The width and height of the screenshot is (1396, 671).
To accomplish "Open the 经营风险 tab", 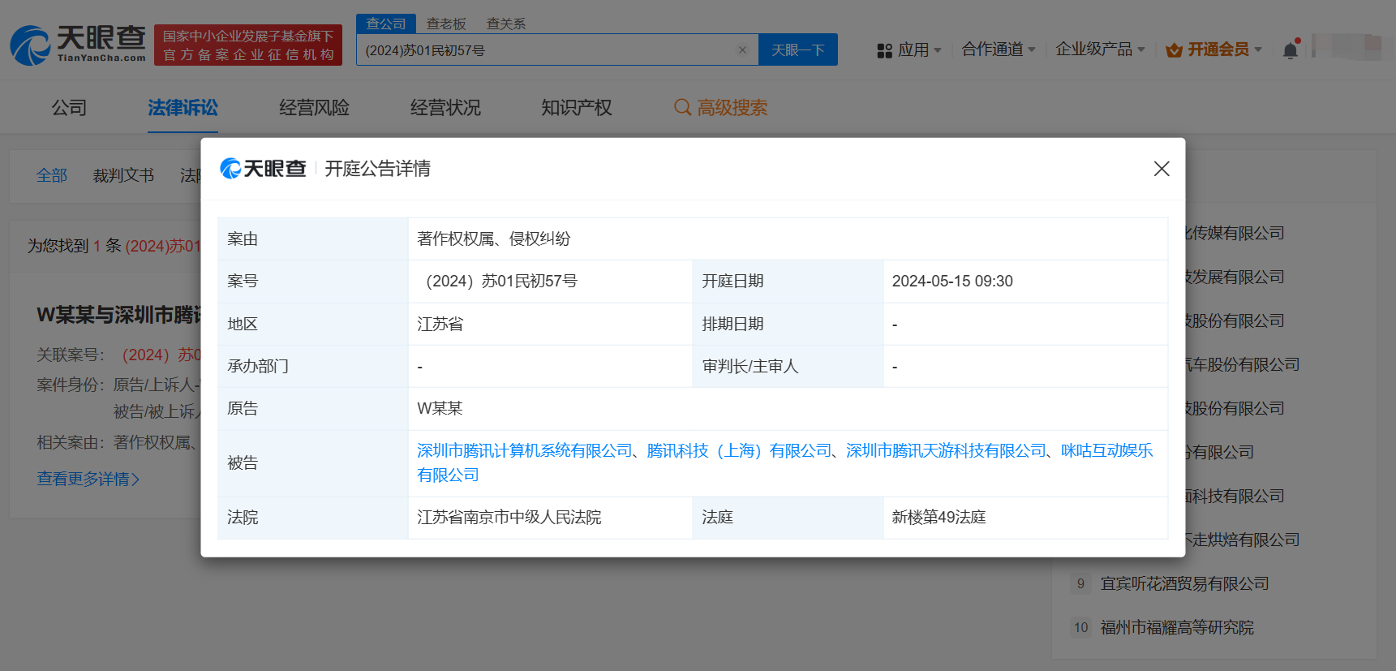I will click(314, 108).
